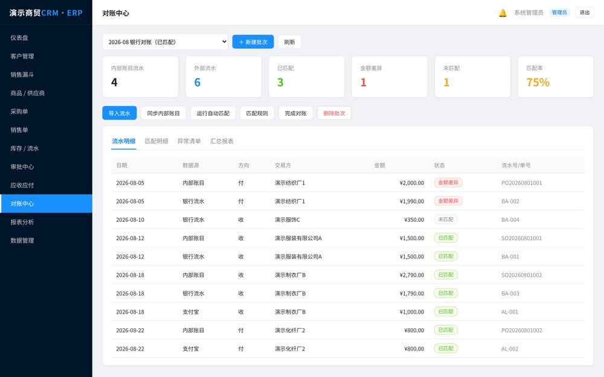The image size is (604, 377).
Task: Click amount ¥1,790.00
Action: [412, 294]
